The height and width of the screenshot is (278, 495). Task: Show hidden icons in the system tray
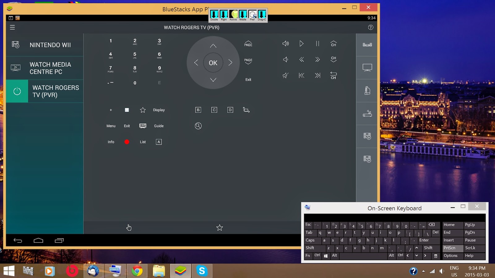pyautogui.click(x=423, y=271)
